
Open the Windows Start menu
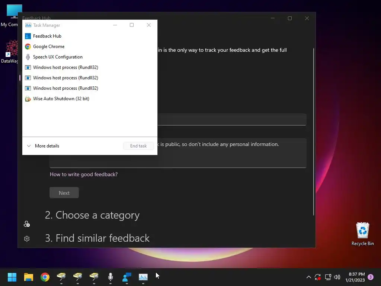point(12,277)
